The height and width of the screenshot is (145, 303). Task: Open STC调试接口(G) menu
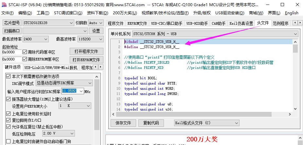[68, 13]
